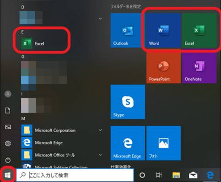Screen dimensions: 221x182
Task: Click the フォルダー名を指定 group title
Action: coord(126,6)
